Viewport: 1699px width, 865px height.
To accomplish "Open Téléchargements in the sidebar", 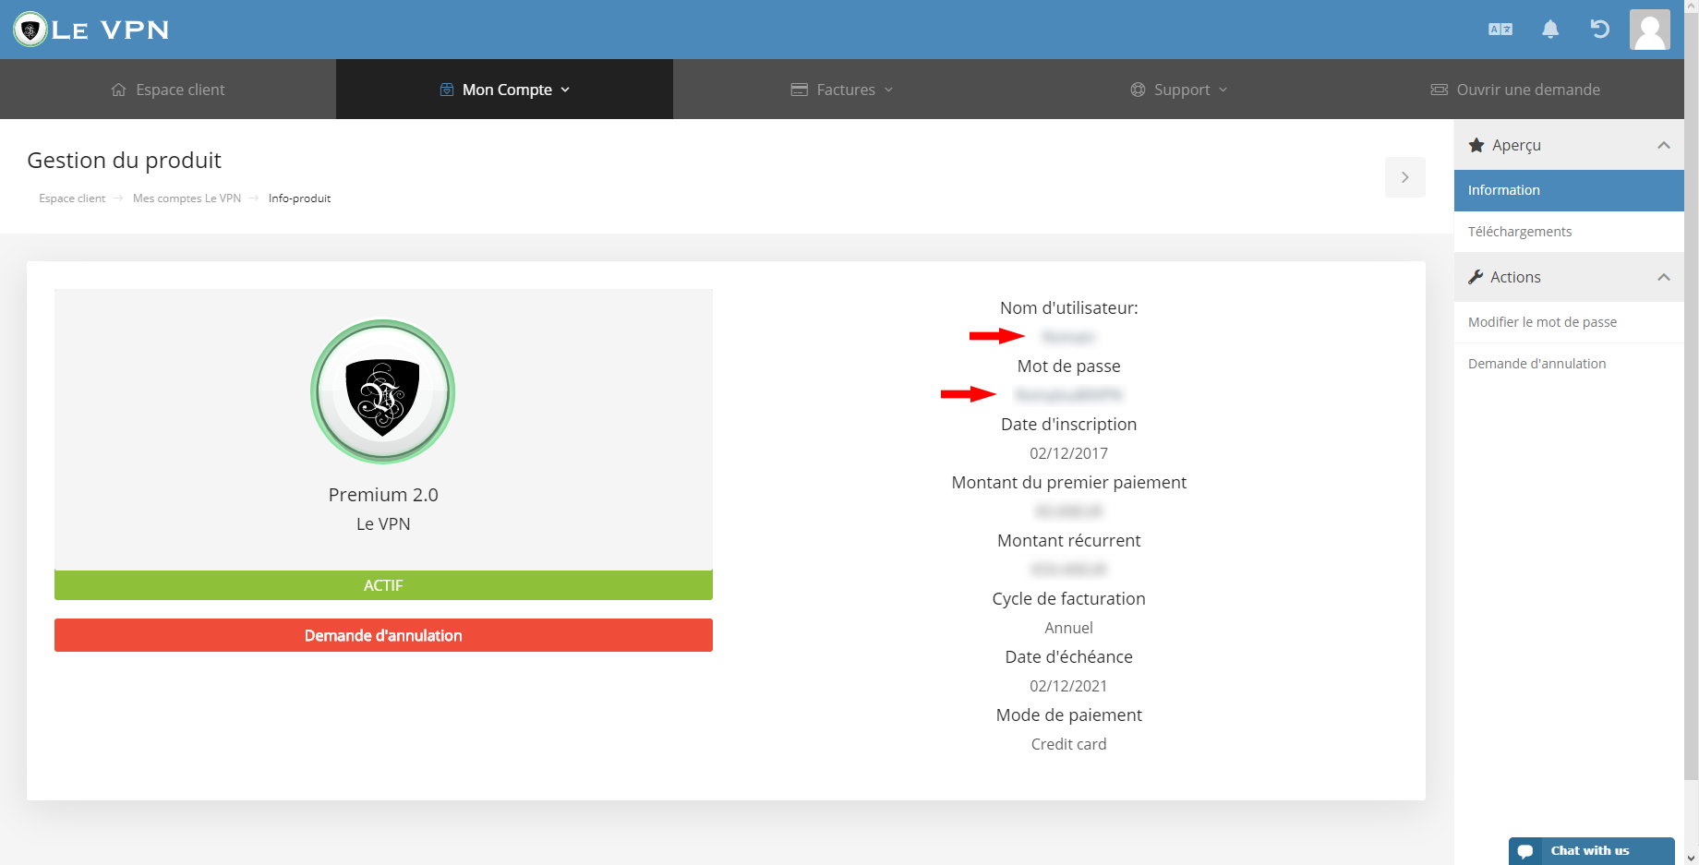I will tap(1569, 232).
